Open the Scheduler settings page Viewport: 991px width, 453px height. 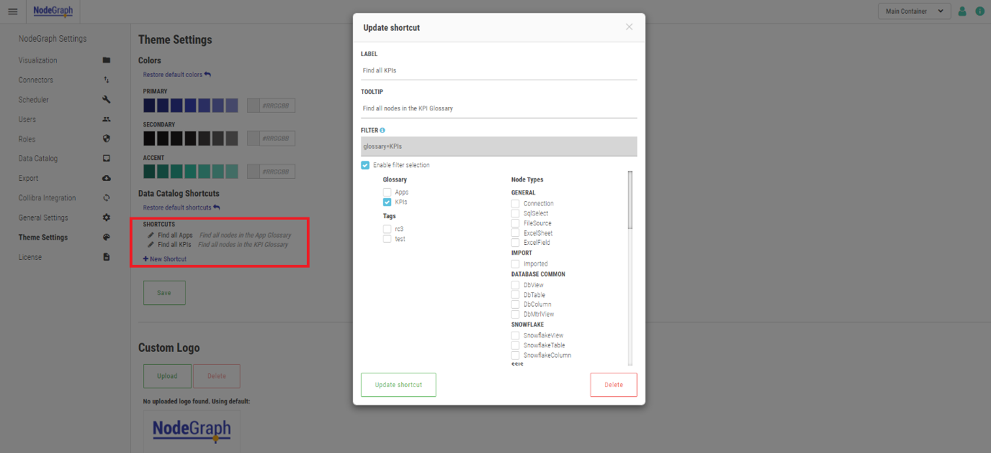pos(33,99)
